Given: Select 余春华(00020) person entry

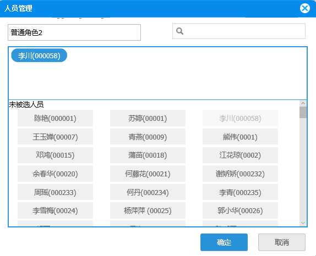Looking at the screenshot, I should tap(55, 174).
